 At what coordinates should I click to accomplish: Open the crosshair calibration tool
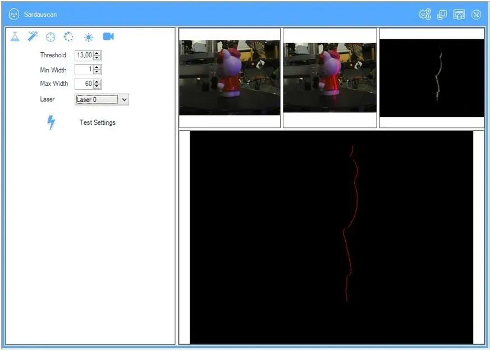pos(50,37)
